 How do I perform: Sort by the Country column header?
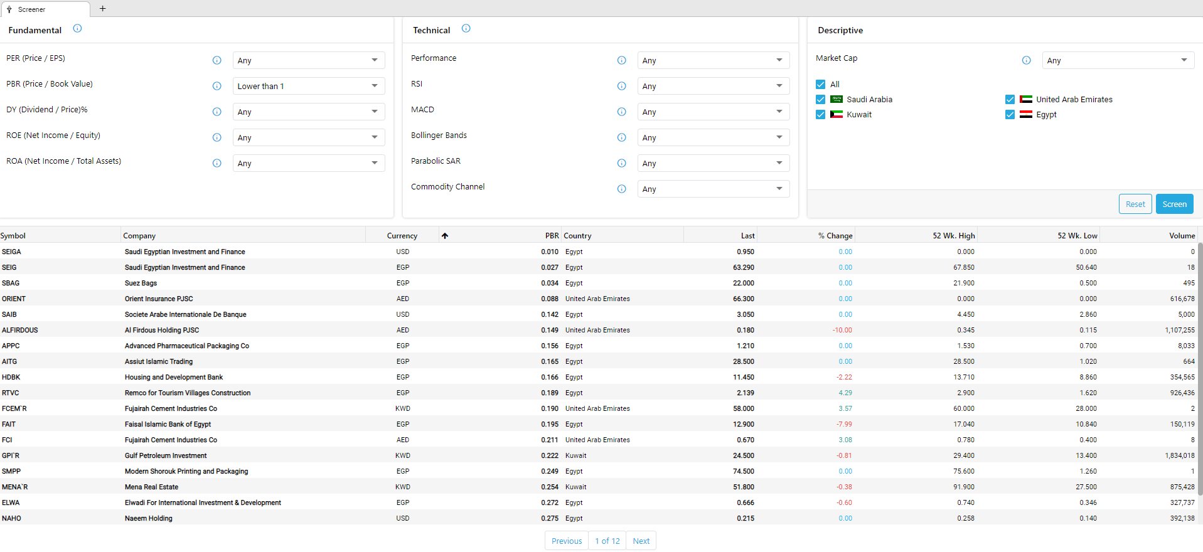coord(623,236)
